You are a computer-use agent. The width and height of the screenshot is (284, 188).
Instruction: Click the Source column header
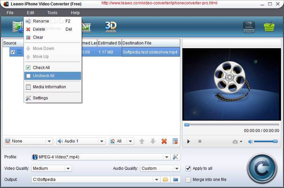[x=13, y=43]
